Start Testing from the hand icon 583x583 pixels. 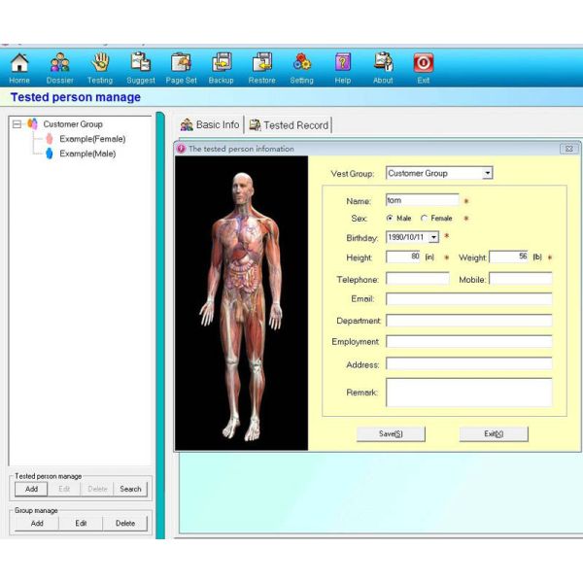(x=100, y=66)
